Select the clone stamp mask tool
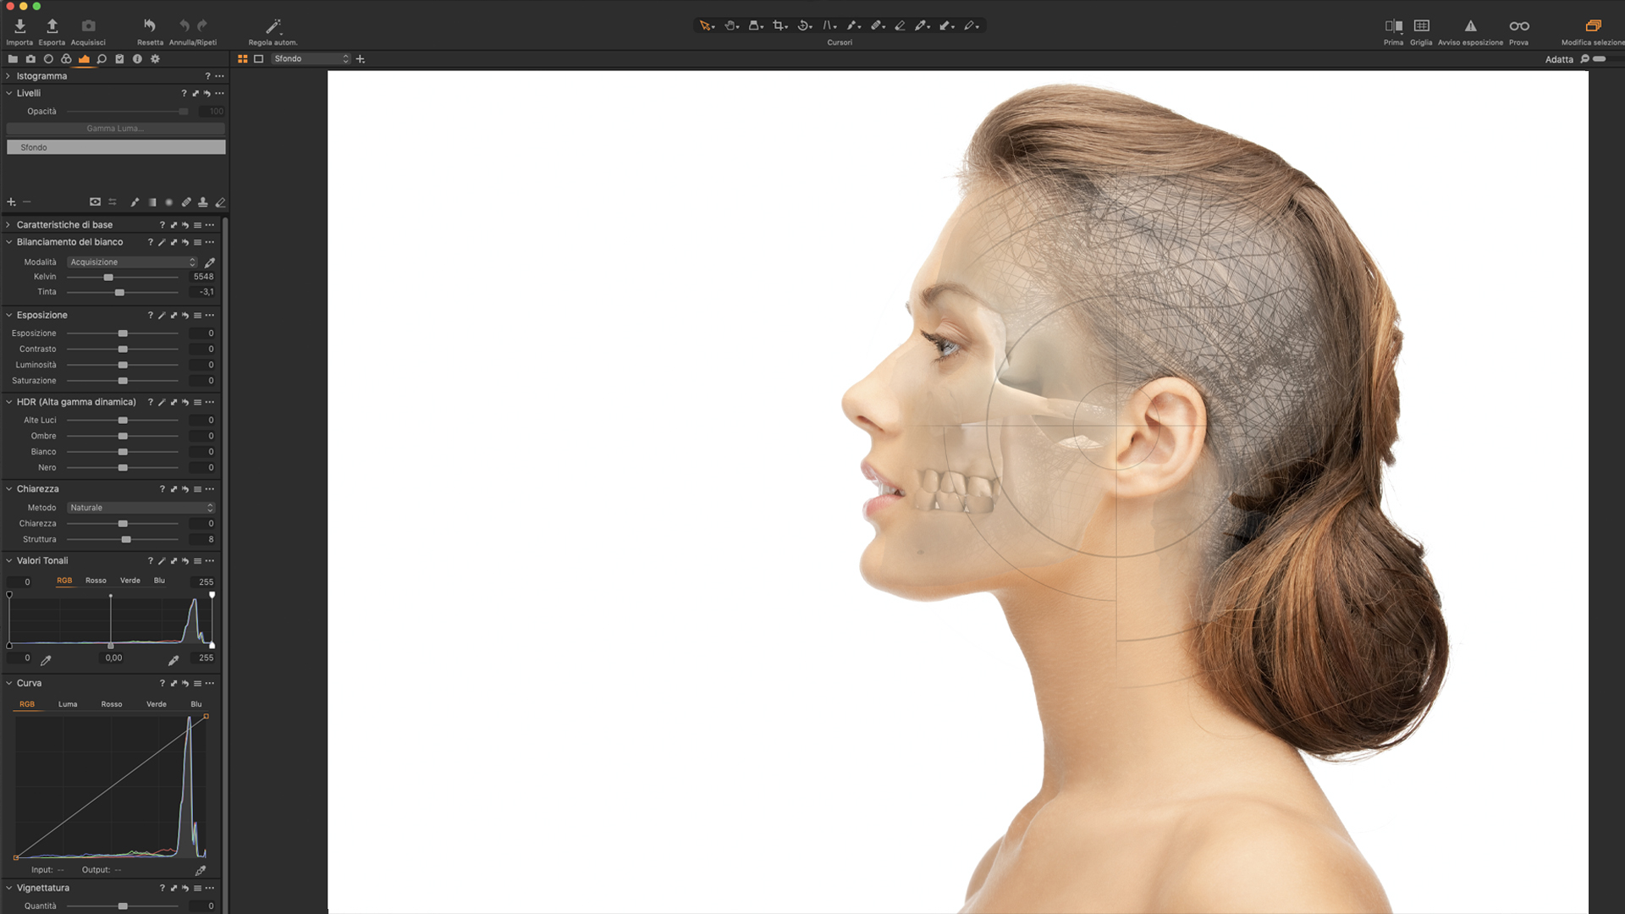Image resolution: width=1625 pixels, height=914 pixels. pos(203,202)
